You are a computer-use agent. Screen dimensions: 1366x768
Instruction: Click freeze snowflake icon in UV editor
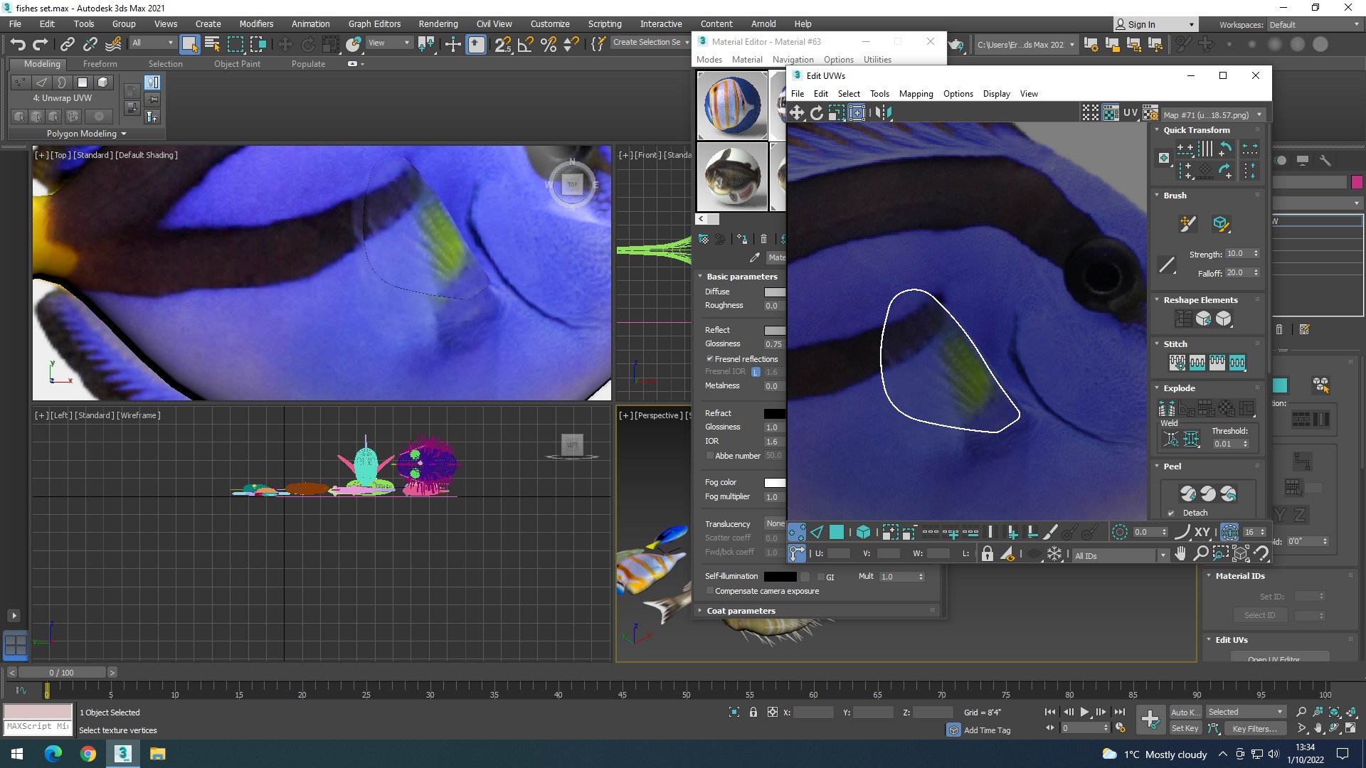pos(1054,554)
